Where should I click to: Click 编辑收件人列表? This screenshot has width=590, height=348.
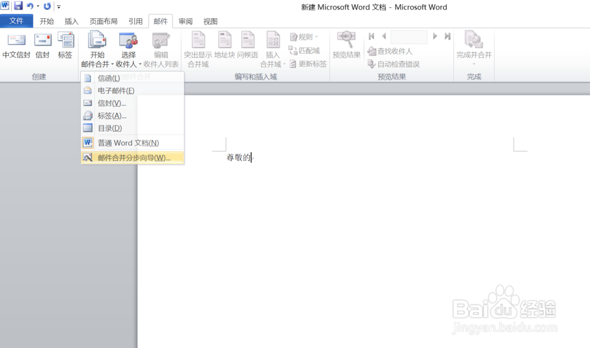point(161,50)
